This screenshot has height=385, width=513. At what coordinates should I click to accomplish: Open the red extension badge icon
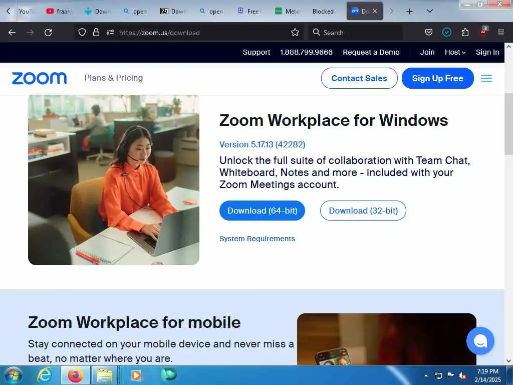click(483, 32)
